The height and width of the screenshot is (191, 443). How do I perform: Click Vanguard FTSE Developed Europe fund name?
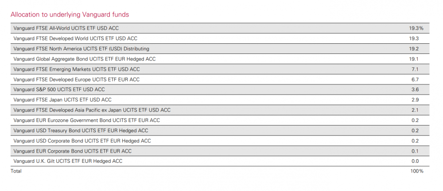[x=77, y=80]
